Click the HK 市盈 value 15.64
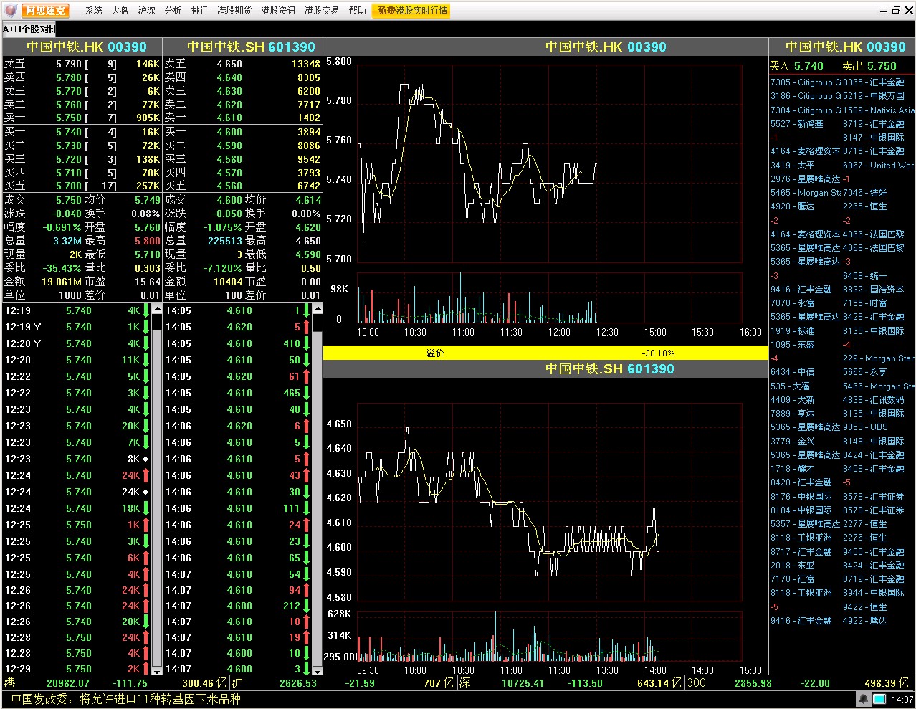The height and width of the screenshot is (709, 916). (x=148, y=282)
